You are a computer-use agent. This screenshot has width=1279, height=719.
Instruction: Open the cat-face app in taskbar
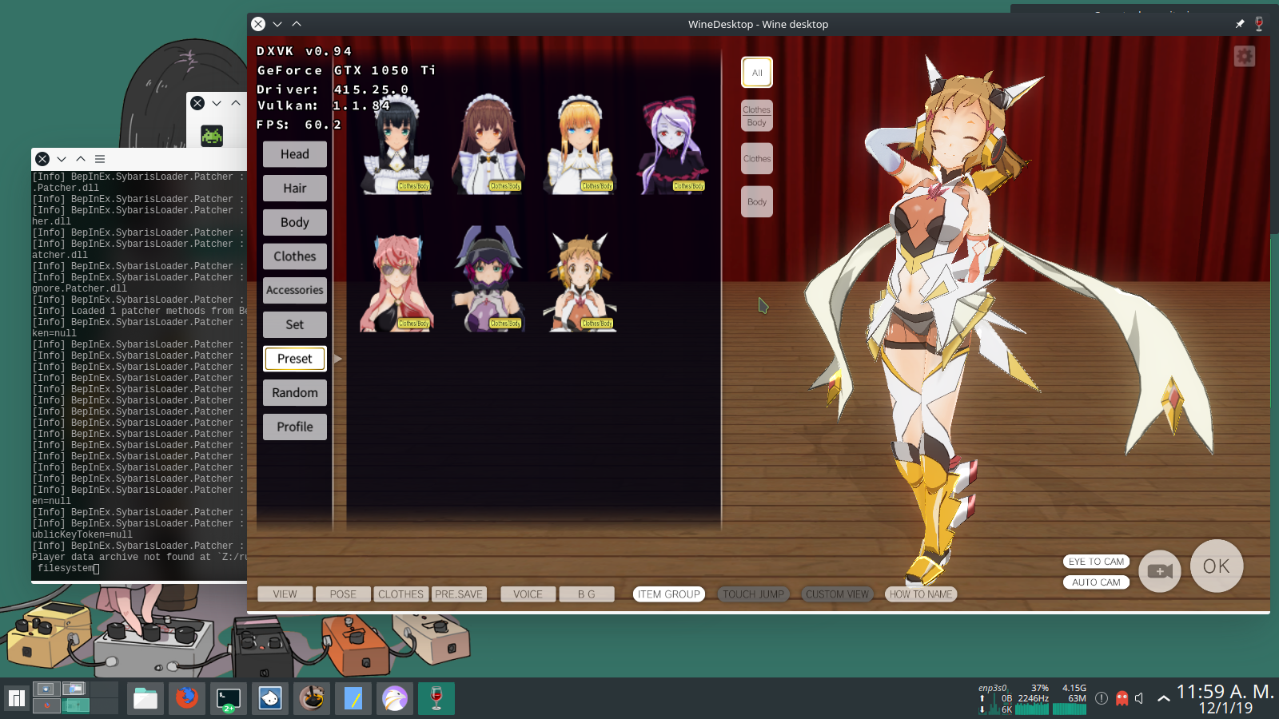tap(270, 698)
